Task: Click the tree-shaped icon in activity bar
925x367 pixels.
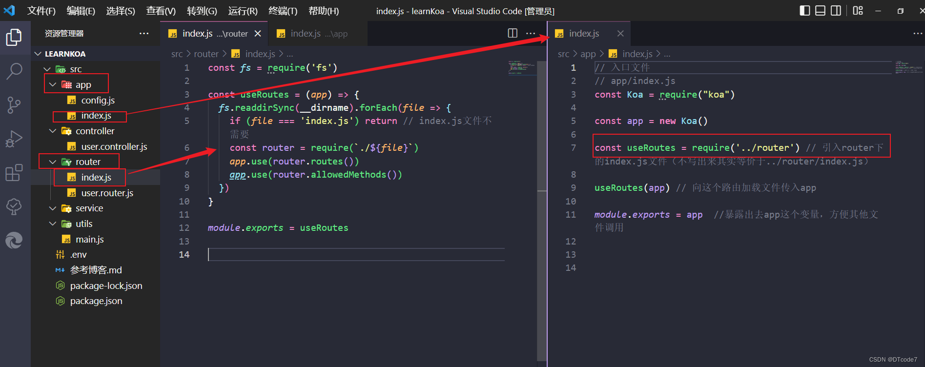Action: 14,206
